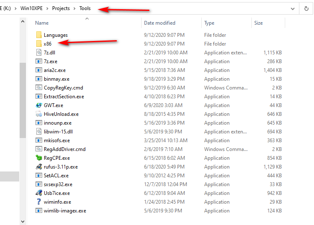Viewport: 314px width, 225px height.
Task: Select the file name SetACL.exe
Action: point(56,176)
